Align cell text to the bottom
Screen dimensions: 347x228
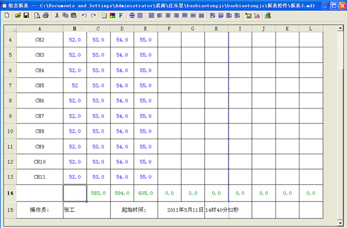point(201,15)
